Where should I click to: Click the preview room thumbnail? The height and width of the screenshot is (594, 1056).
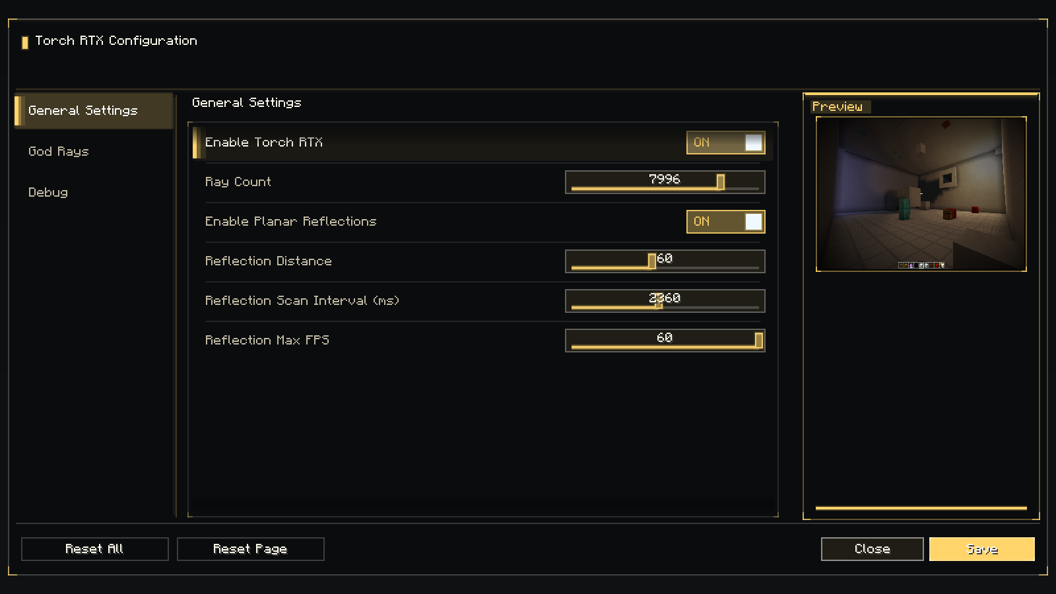point(921,194)
